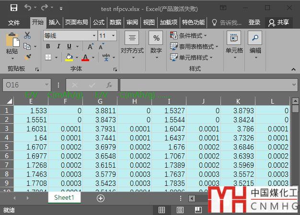Add a new sheet with plus icon
The width and height of the screenshot is (300, 215).
(101, 198)
